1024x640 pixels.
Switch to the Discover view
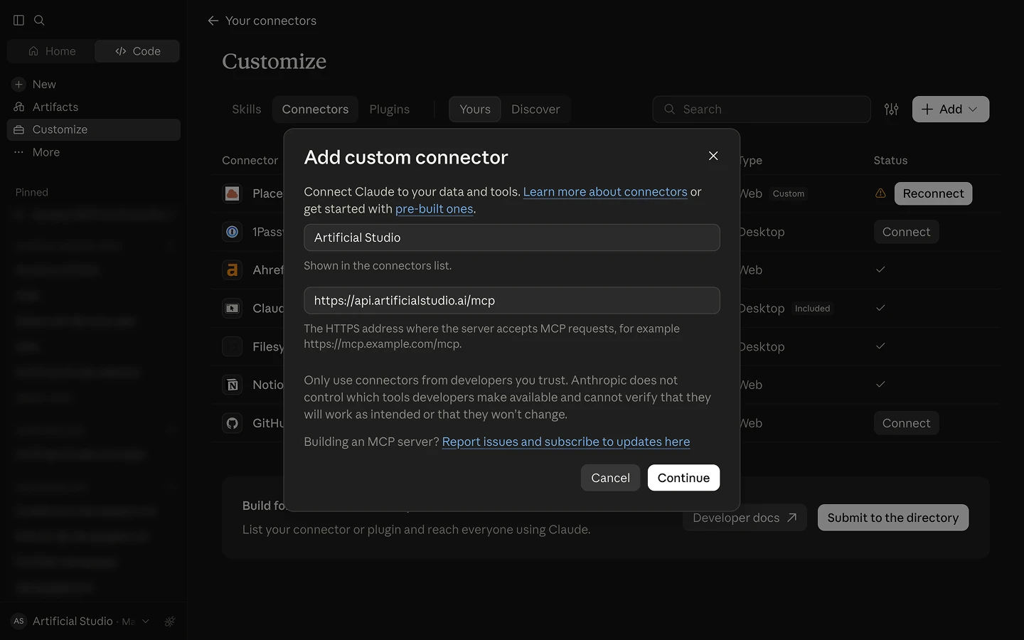point(535,109)
